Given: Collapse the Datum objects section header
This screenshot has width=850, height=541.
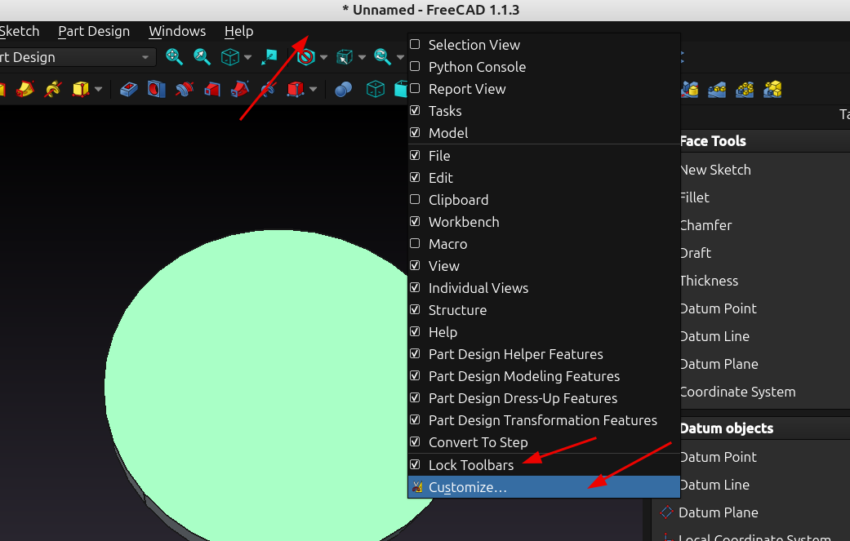Looking at the screenshot, I should (x=765, y=428).
